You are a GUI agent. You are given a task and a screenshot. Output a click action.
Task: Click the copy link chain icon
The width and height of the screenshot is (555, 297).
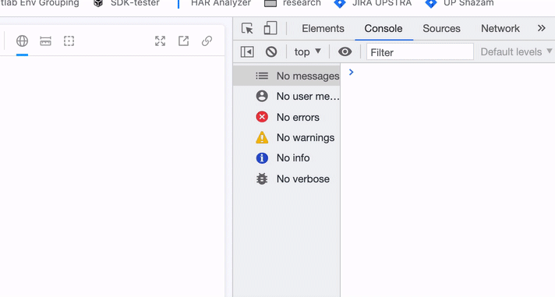pyautogui.click(x=207, y=41)
